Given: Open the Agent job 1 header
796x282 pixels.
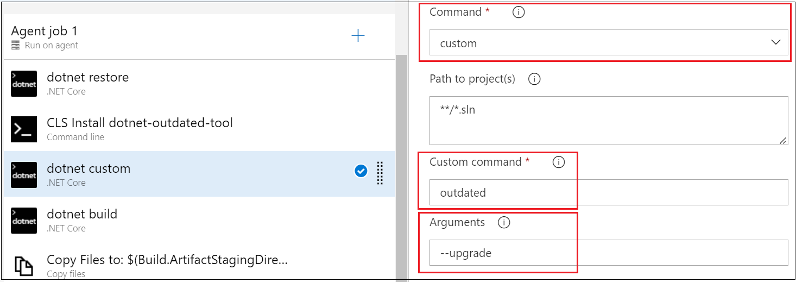Looking at the screenshot, I should [199, 37].
